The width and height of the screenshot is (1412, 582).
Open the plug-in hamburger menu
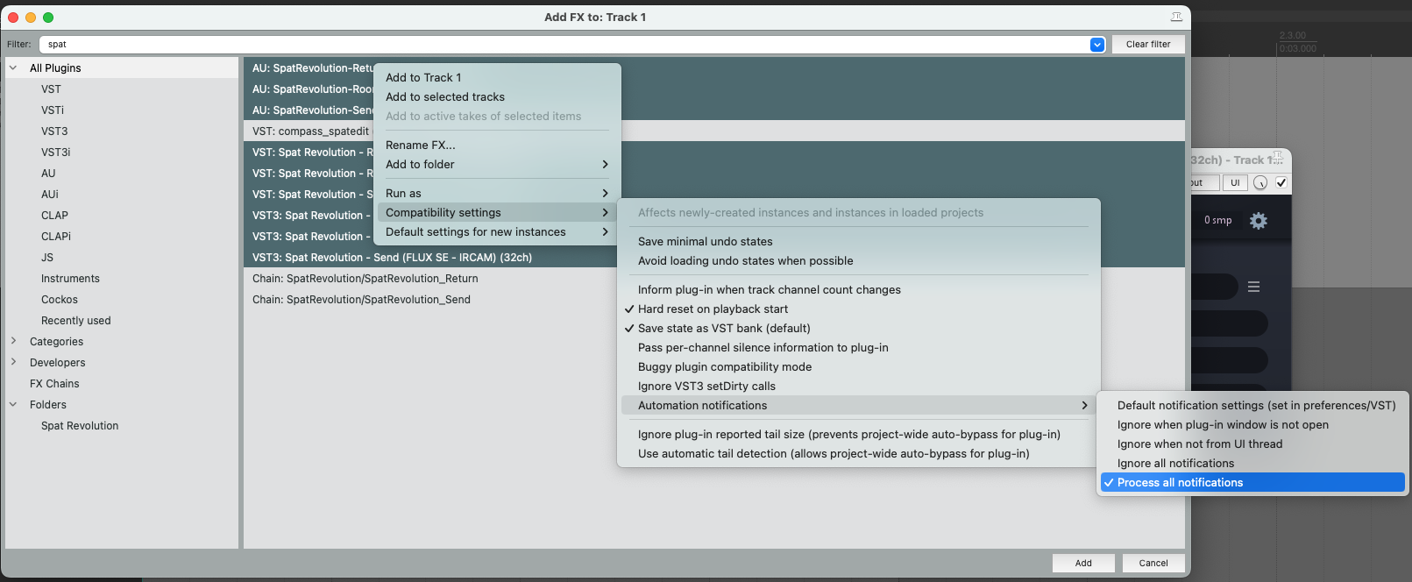click(x=1253, y=287)
